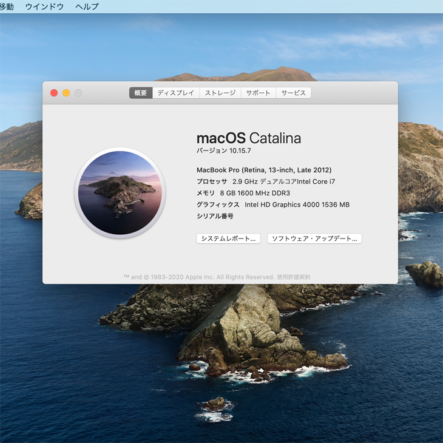Open the 使用許諾契約 link
Image resolution: width=443 pixels, height=443 pixels.
pyautogui.click(x=294, y=277)
